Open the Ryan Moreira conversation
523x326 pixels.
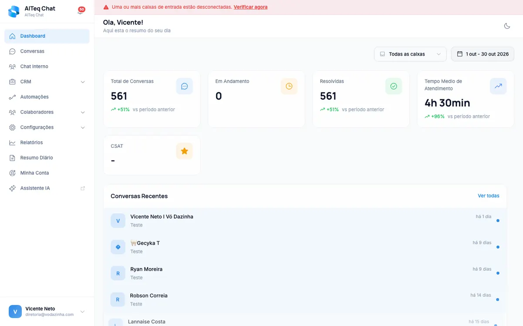pos(305,273)
